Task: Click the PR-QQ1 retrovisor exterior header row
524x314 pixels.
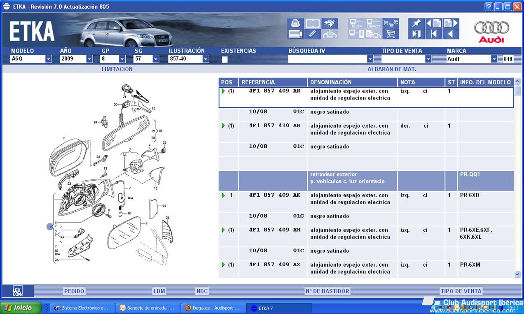Action: tap(366, 181)
